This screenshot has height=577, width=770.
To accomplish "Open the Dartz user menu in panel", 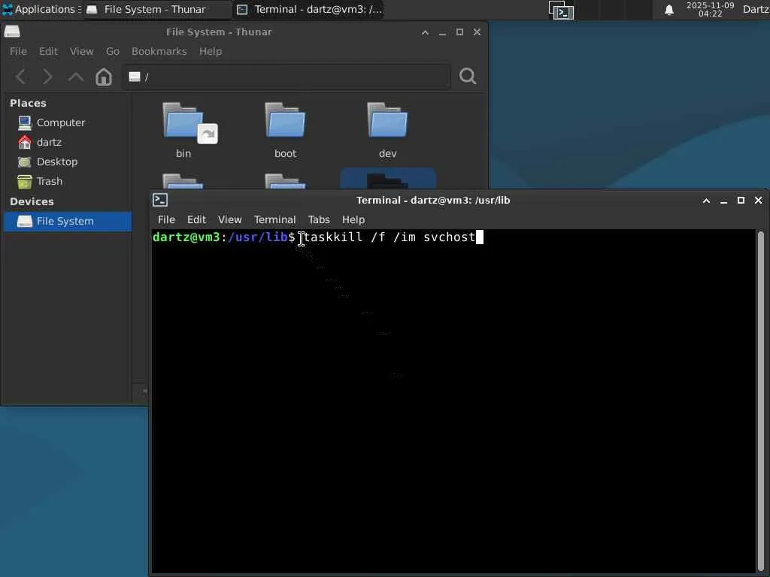I will point(756,9).
